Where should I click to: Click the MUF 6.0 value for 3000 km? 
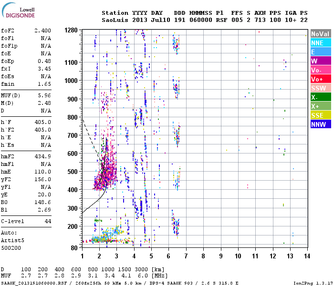[x=143, y=276]
